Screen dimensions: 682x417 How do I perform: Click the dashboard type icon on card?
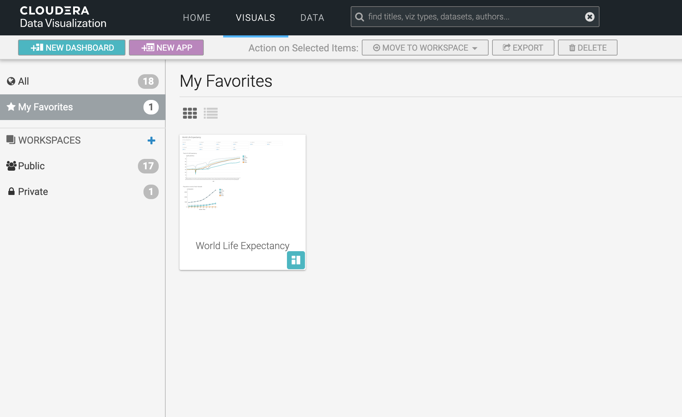tap(296, 260)
